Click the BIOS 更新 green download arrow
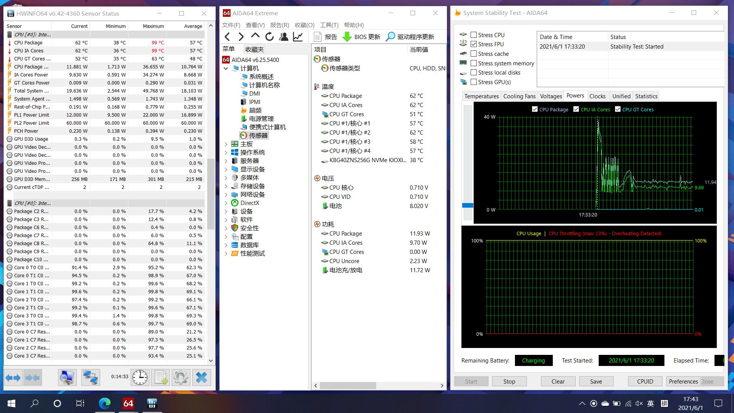 347,37
